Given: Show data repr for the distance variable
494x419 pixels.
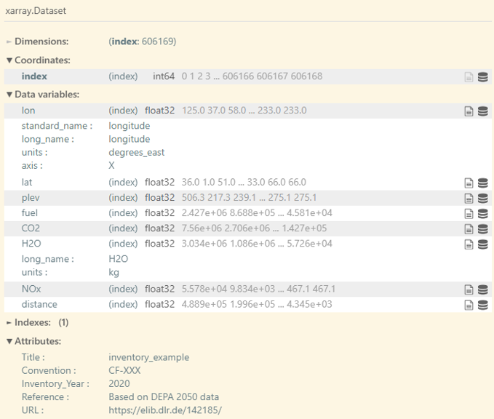Looking at the screenshot, I should pyautogui.click(x=482, y=305).
